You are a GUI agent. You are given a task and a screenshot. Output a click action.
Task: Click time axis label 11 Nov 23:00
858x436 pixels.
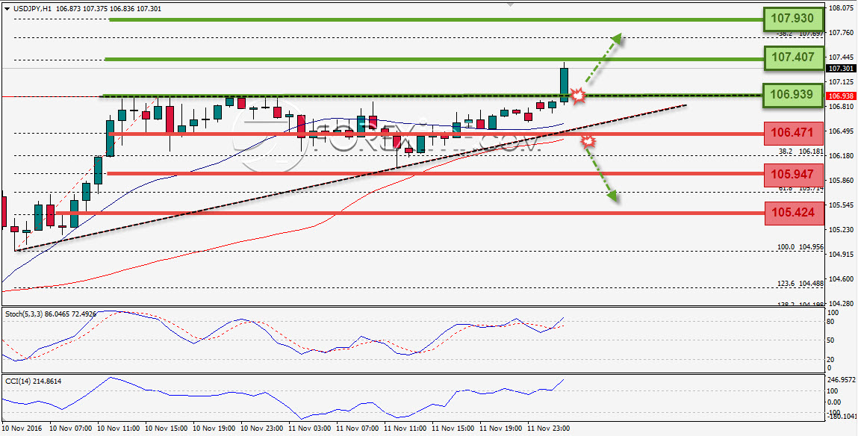click(x=548, y=429)
